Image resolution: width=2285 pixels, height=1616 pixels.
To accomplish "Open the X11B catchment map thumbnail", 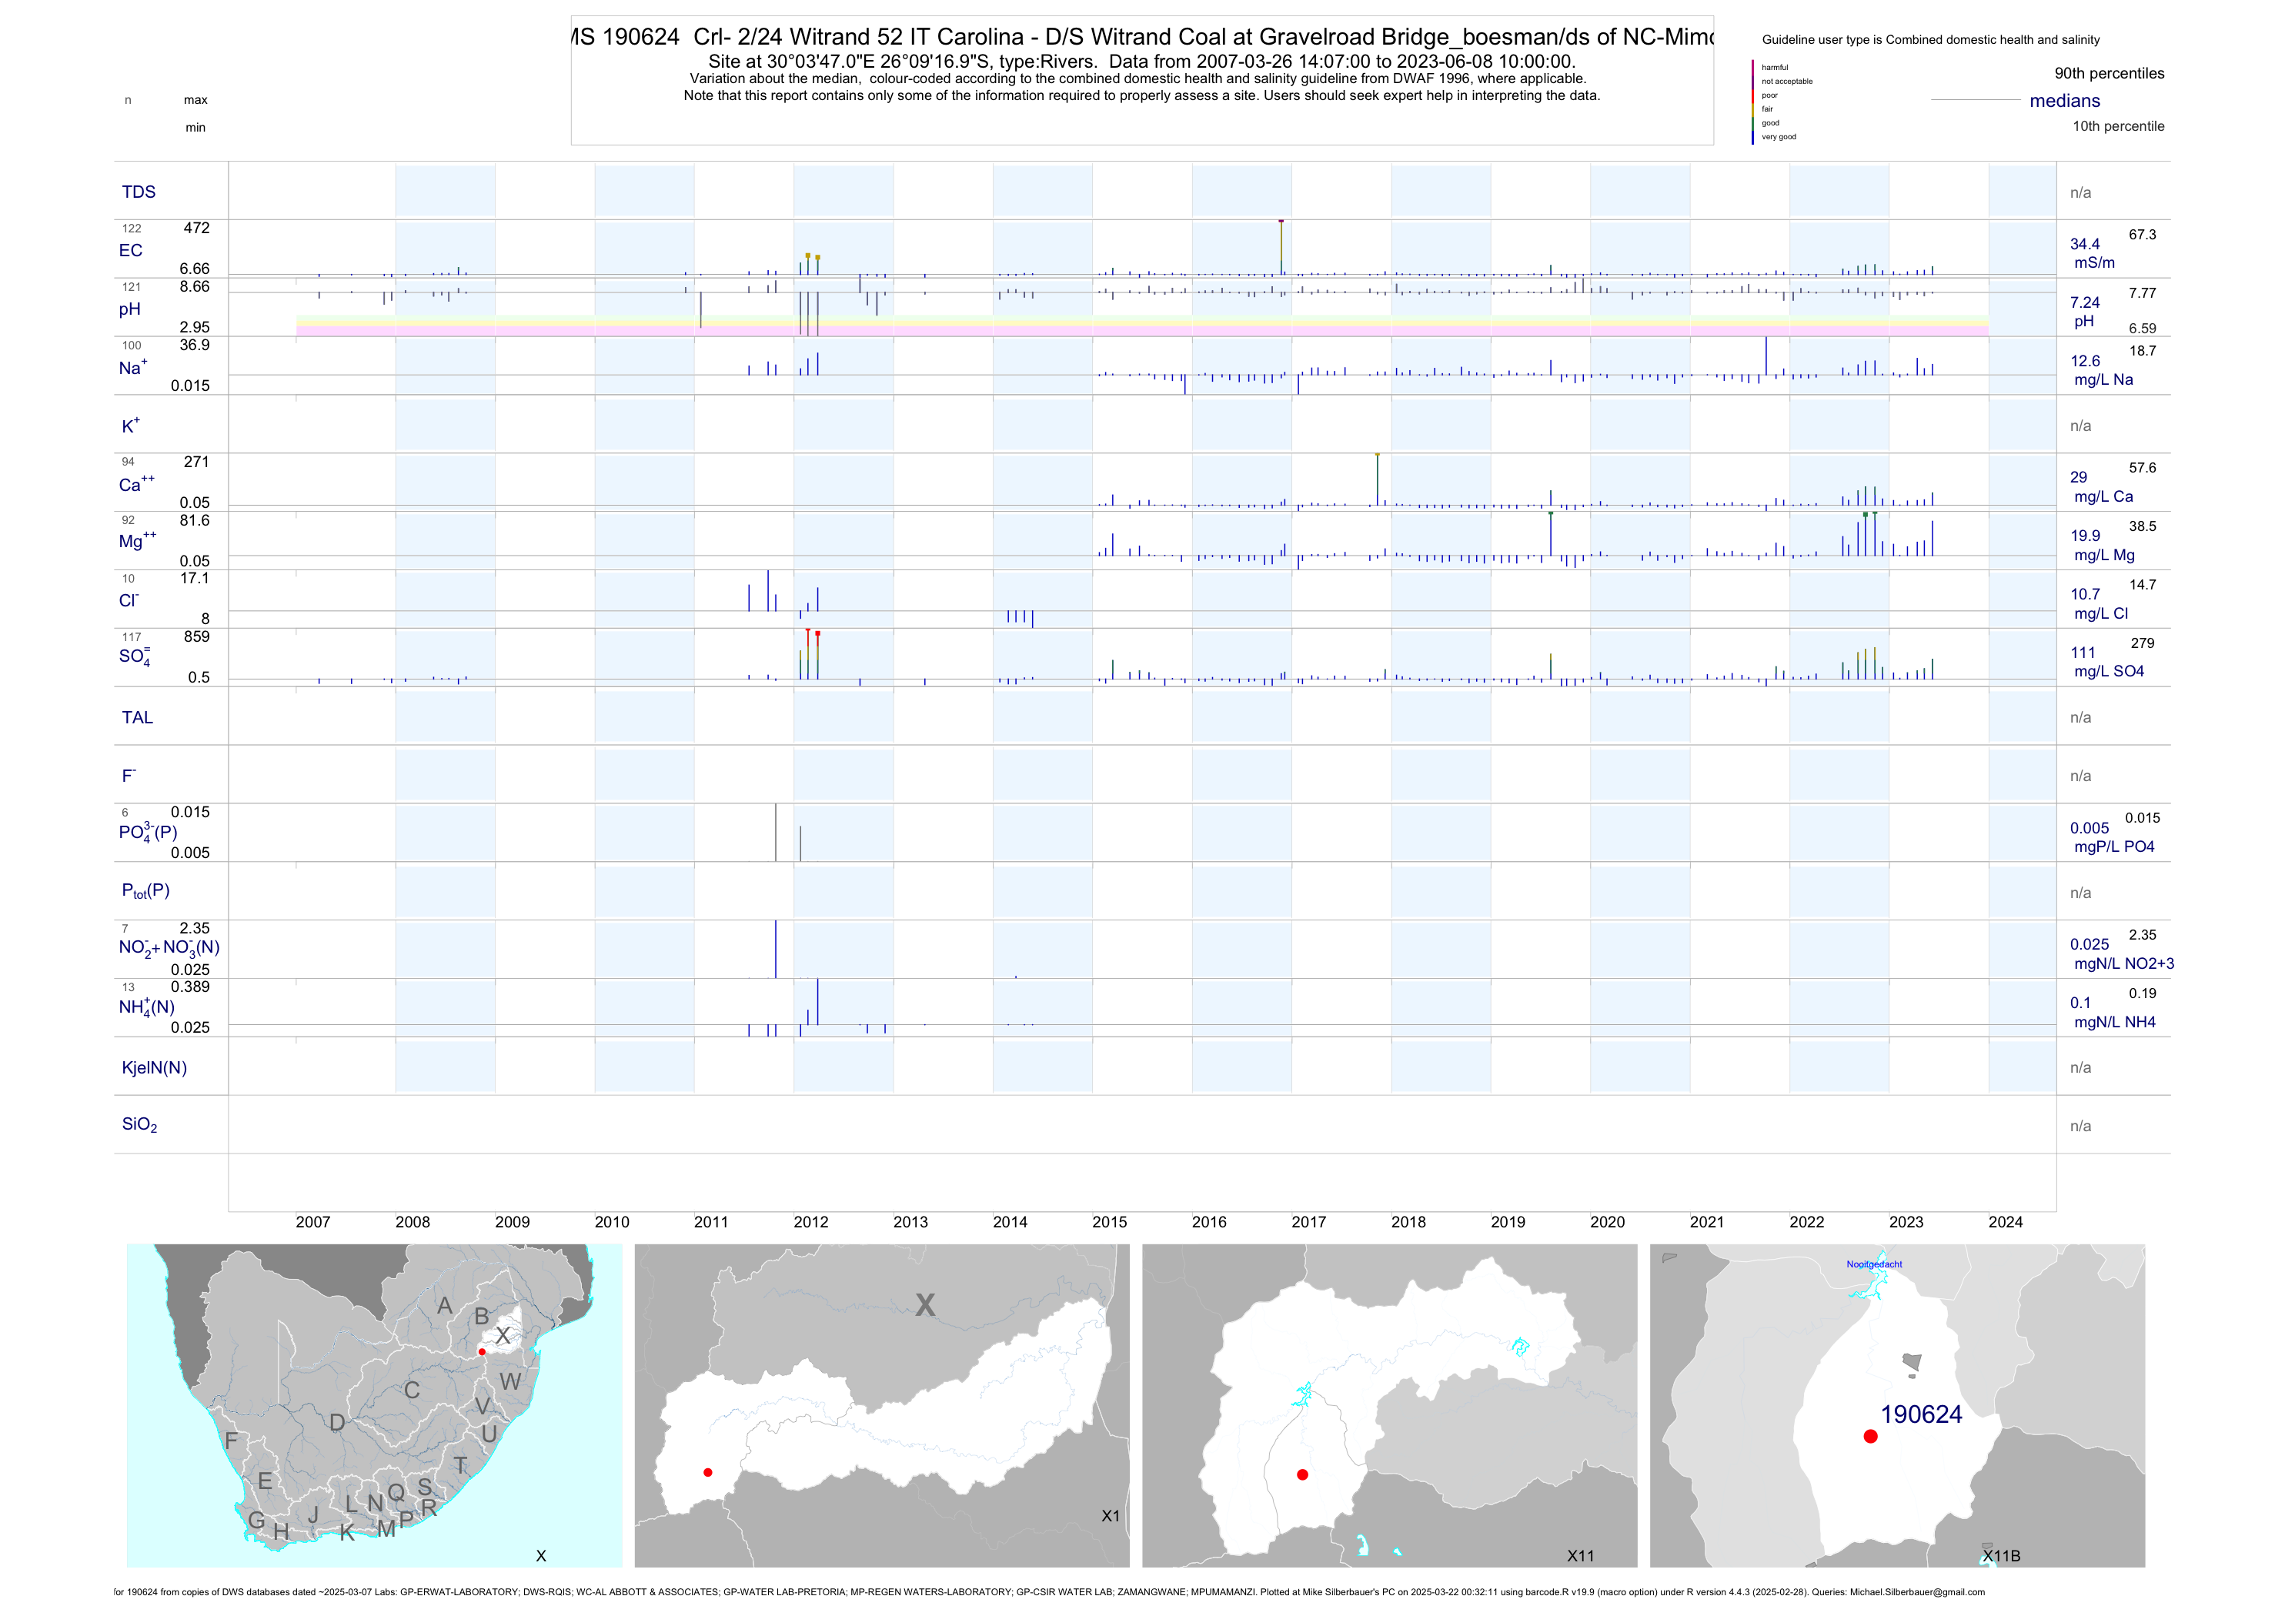I will 1897,1405.
